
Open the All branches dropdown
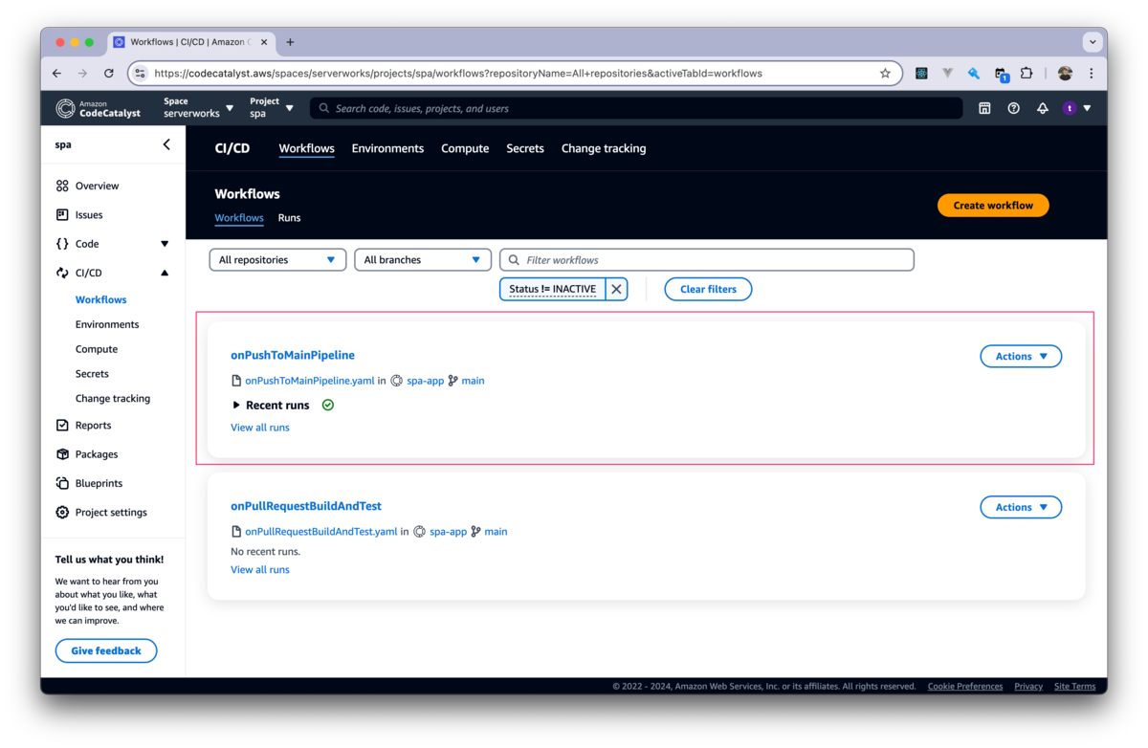[x=423, y=259]
